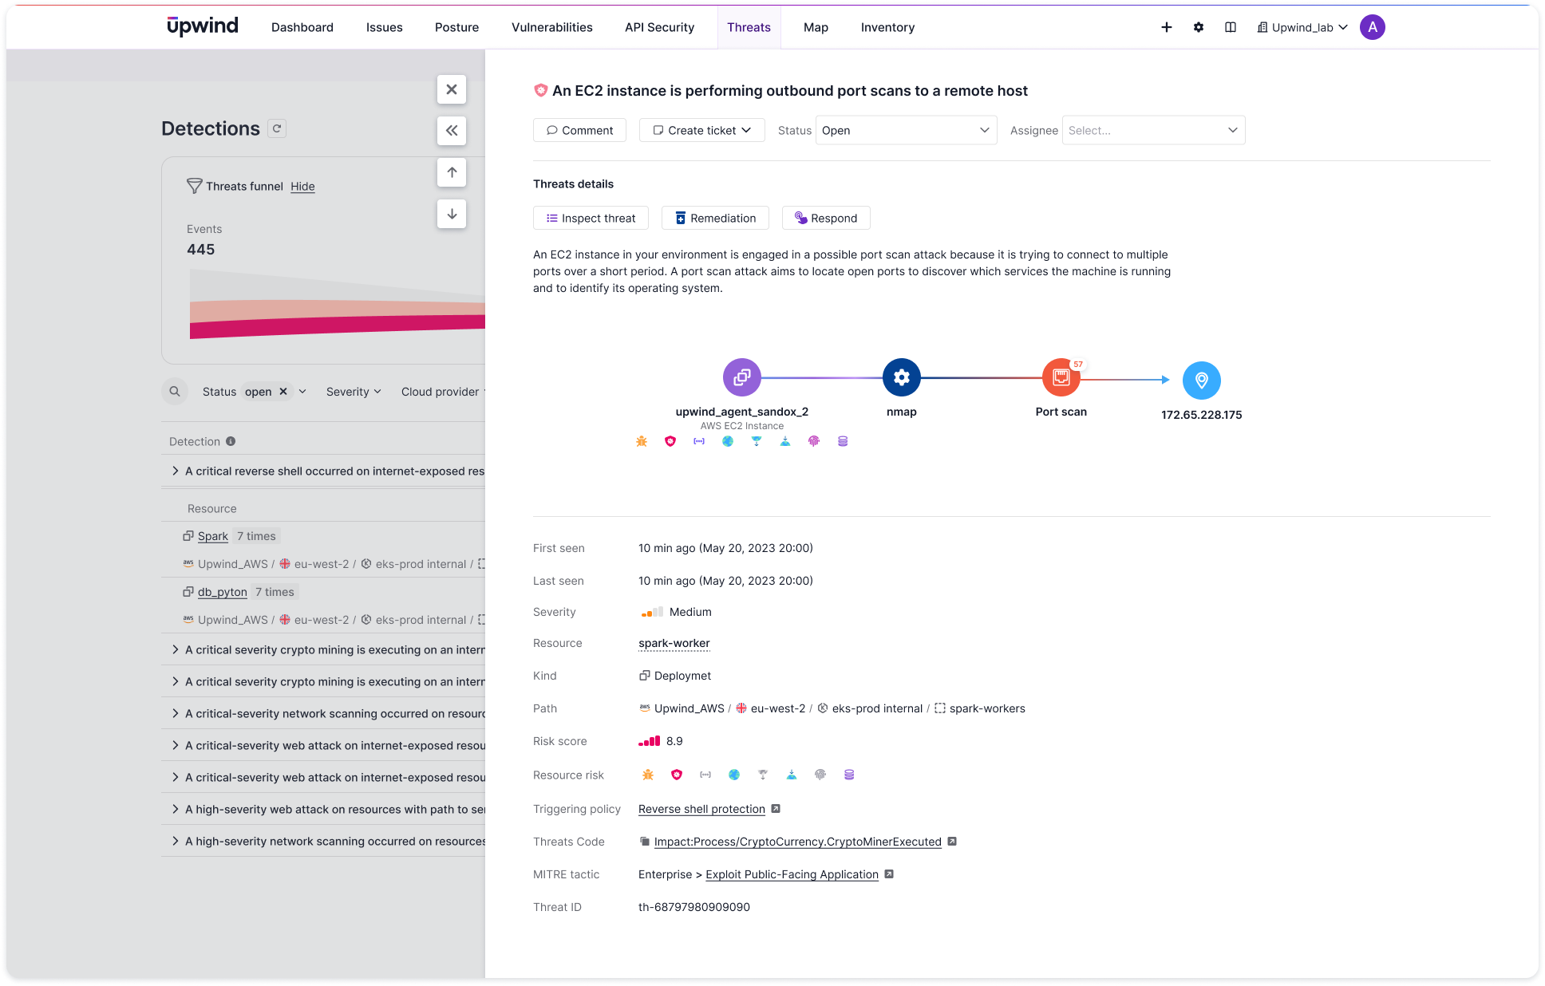1545x986 pixels.
Task: Click the nmap process node icon
Action: coord(901,377)
